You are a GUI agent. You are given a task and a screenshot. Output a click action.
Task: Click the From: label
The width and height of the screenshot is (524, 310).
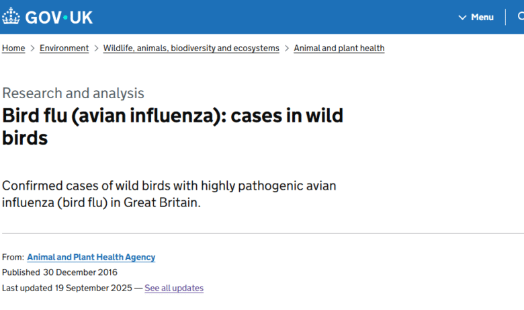13,258
